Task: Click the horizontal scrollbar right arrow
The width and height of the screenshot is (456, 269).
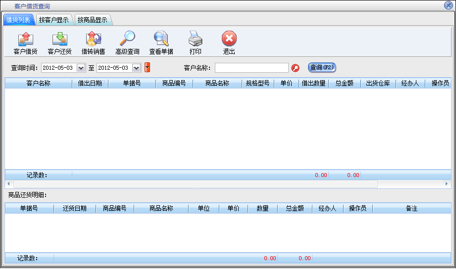Action: (447, 184)
